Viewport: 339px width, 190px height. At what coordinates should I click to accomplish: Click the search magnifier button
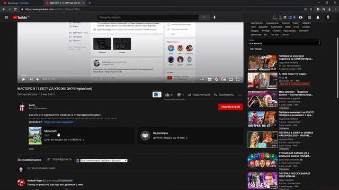tap(204, 17)
